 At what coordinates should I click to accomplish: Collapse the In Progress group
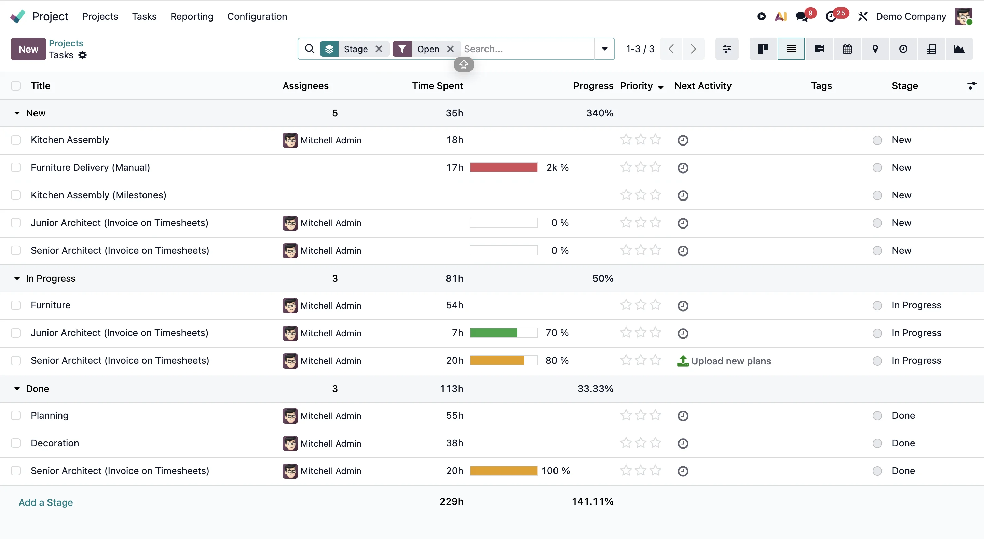[x=17, y=279]
